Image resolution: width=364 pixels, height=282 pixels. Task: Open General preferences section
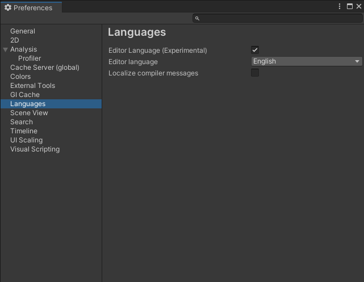click(23, 31)
